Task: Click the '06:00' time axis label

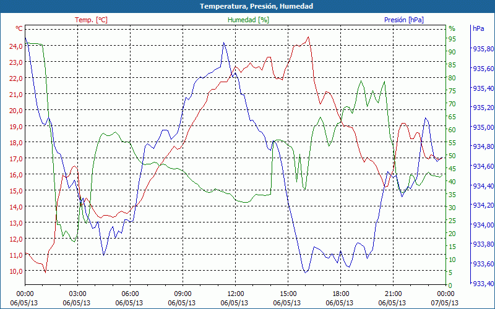Action: (130, 294)
